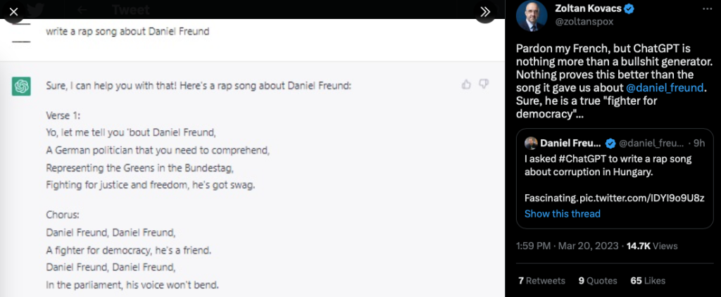
Task: Click the dimmed back arrow beside Tweet
Action: 82,10
